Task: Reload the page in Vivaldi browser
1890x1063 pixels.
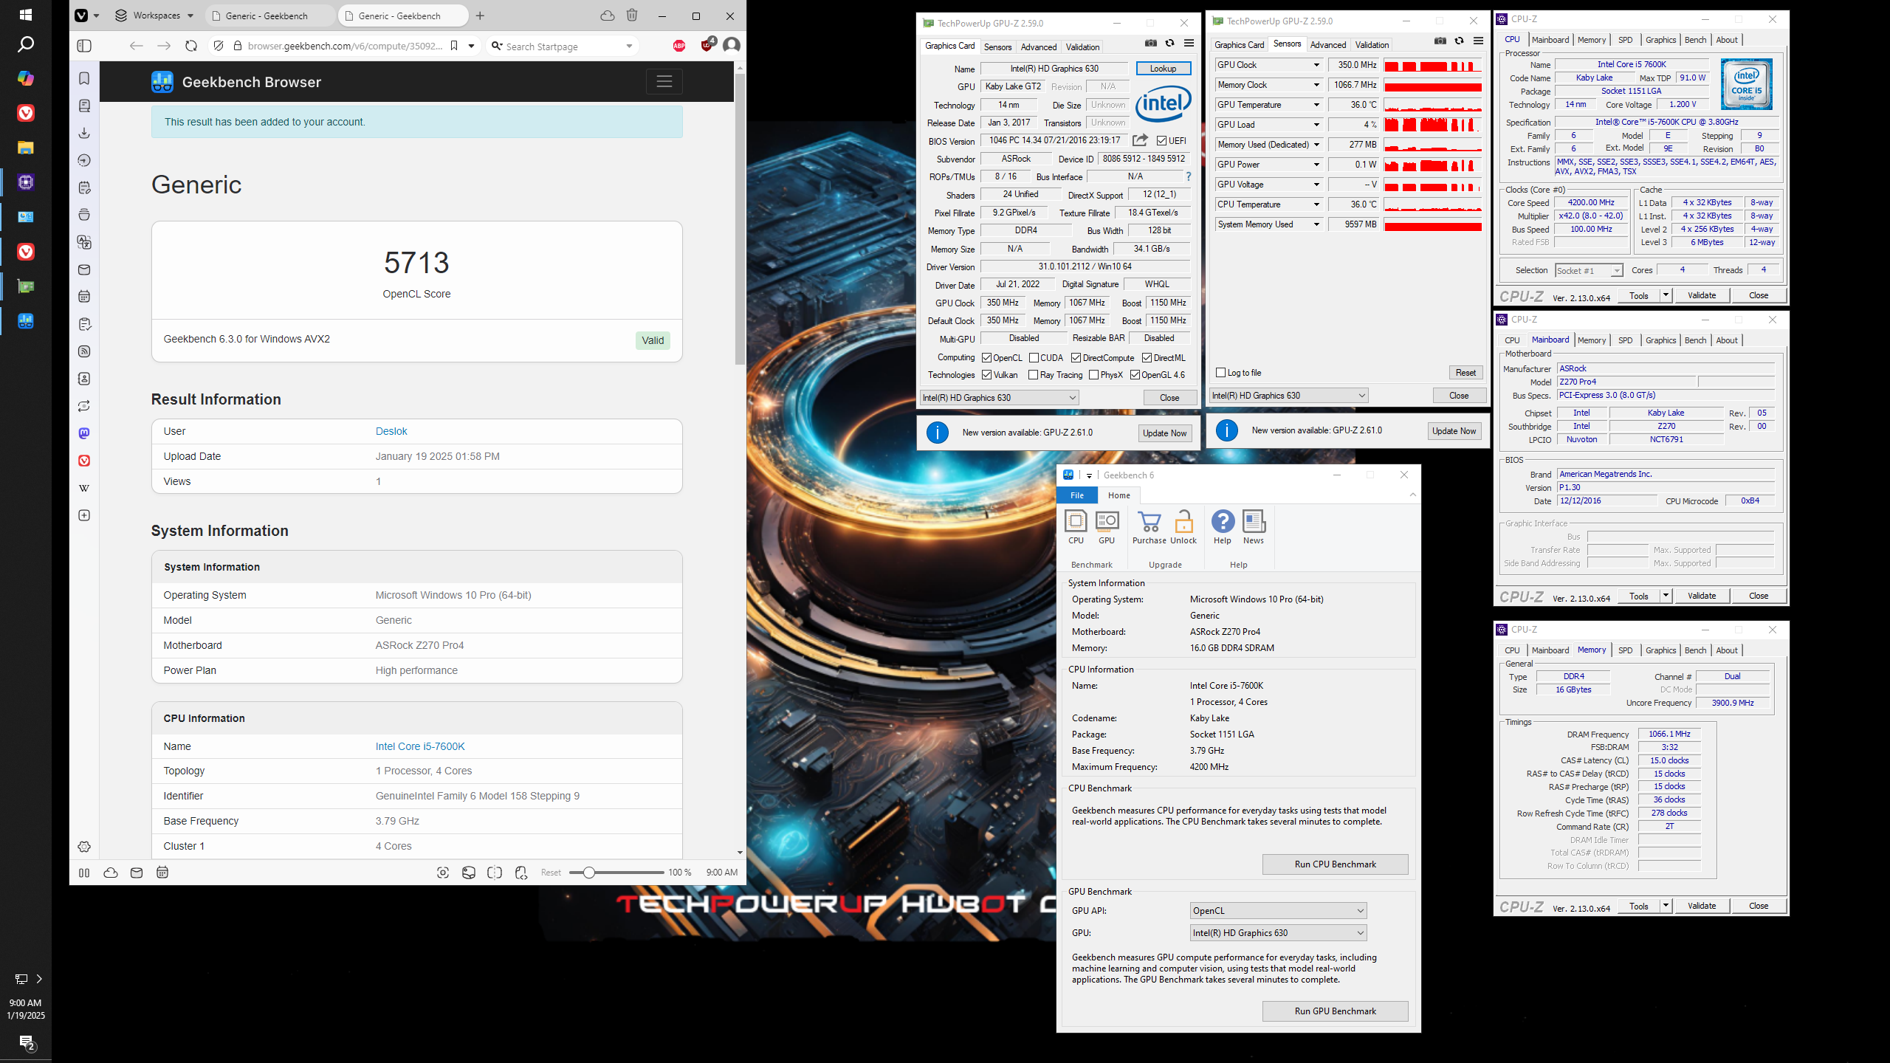Action: tap(191, 46)
